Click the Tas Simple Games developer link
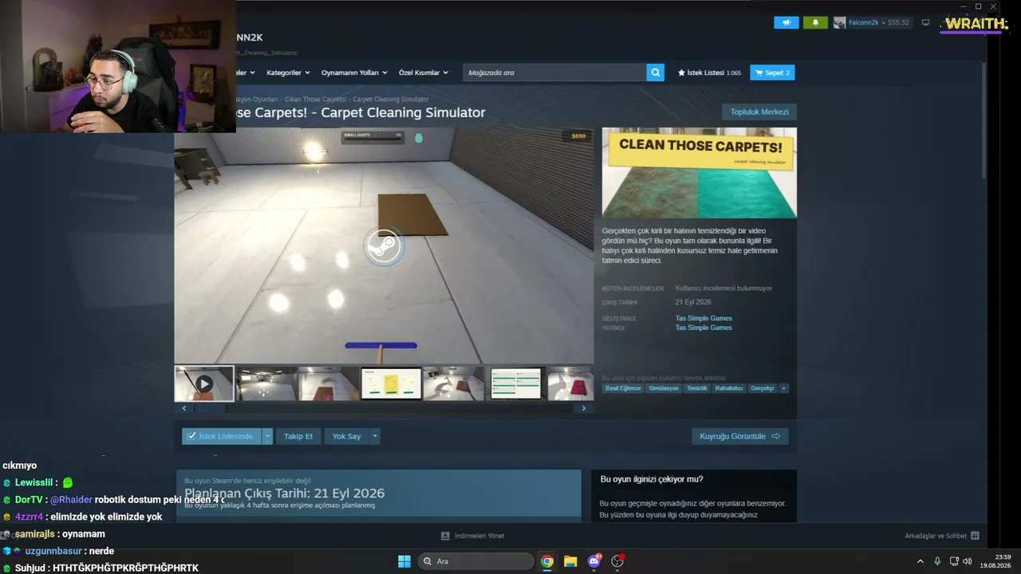Screen dimensions: 1021x574 tap(704, 318)
